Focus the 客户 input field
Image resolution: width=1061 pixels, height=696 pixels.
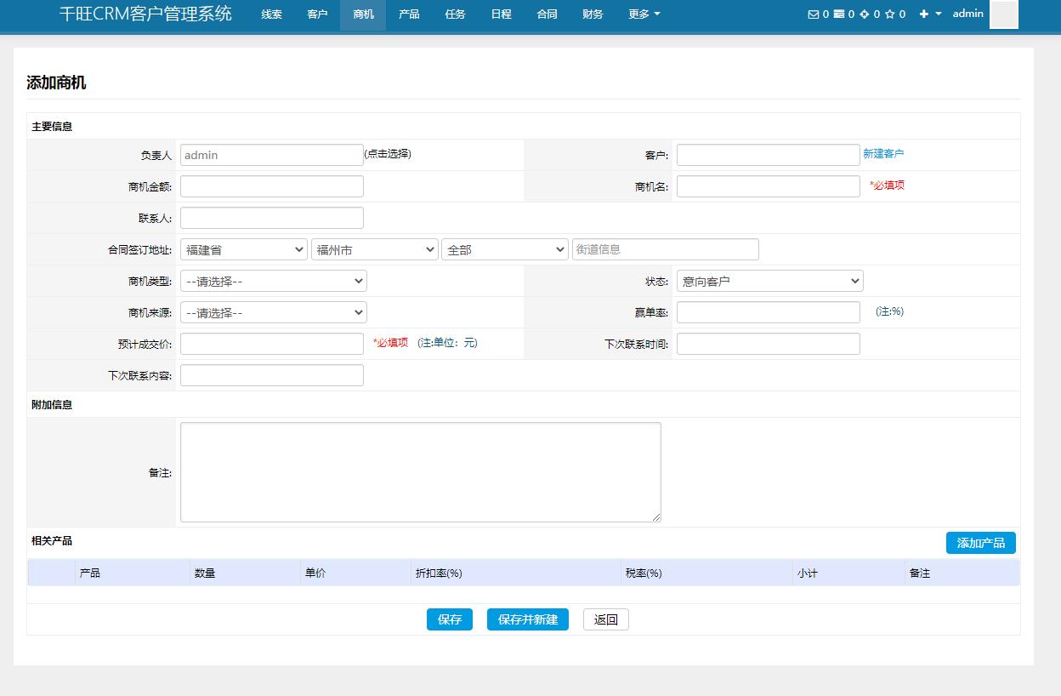769,155
